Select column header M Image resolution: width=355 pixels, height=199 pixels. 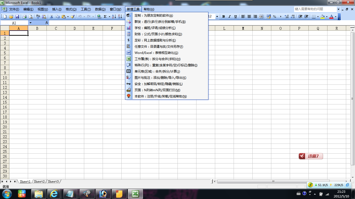[243, 29]
